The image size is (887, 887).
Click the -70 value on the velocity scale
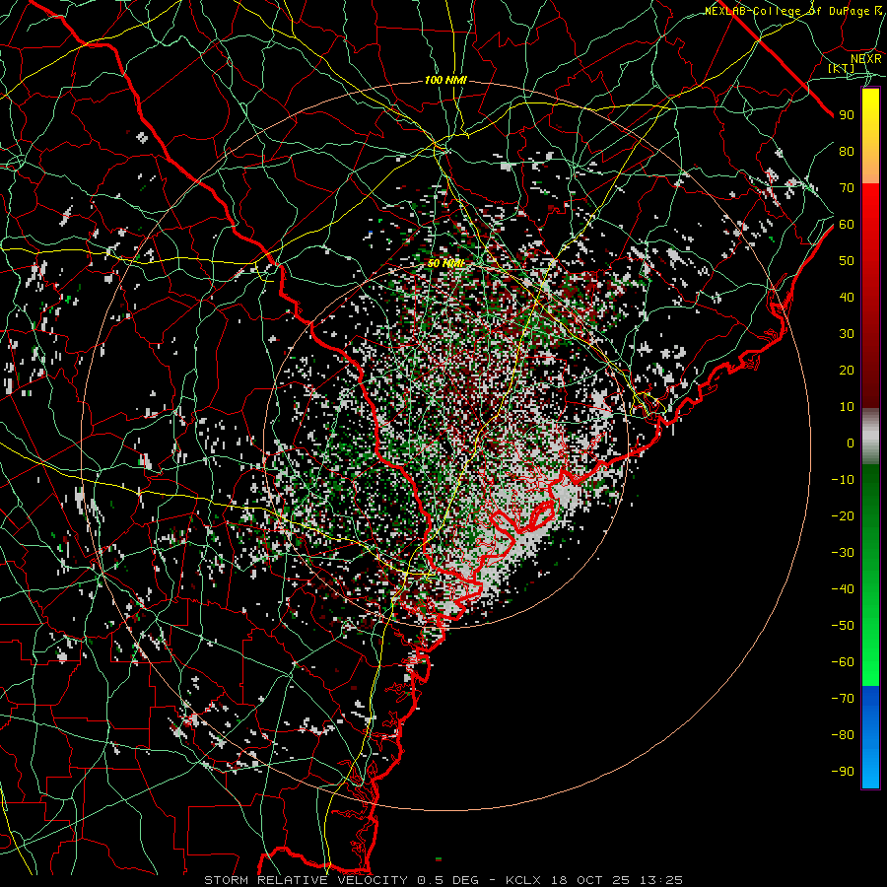[843, 699]
